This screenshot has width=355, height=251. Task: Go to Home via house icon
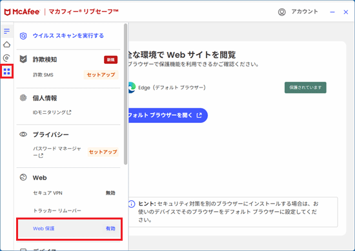(x=7, y=44)
